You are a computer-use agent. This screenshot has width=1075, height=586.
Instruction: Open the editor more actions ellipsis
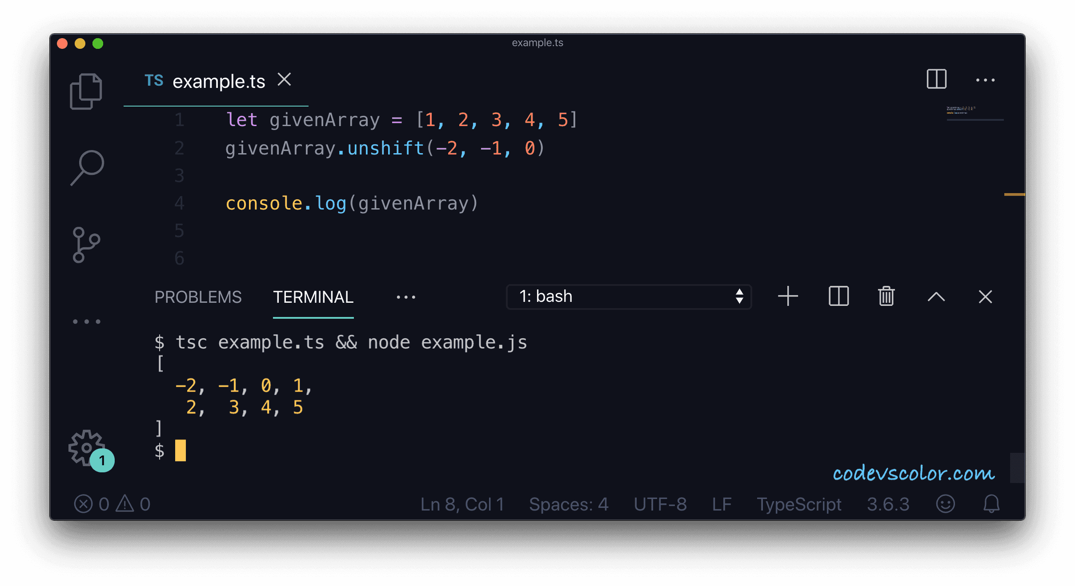986,80
